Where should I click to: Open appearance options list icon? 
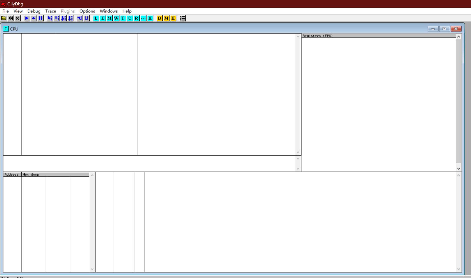pos(183,18)
